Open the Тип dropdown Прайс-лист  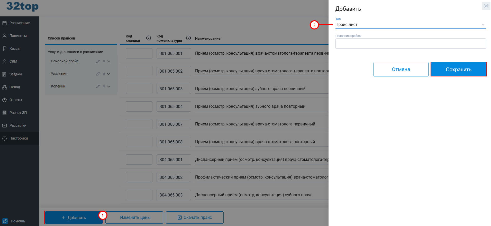click(x=410, y=25)
